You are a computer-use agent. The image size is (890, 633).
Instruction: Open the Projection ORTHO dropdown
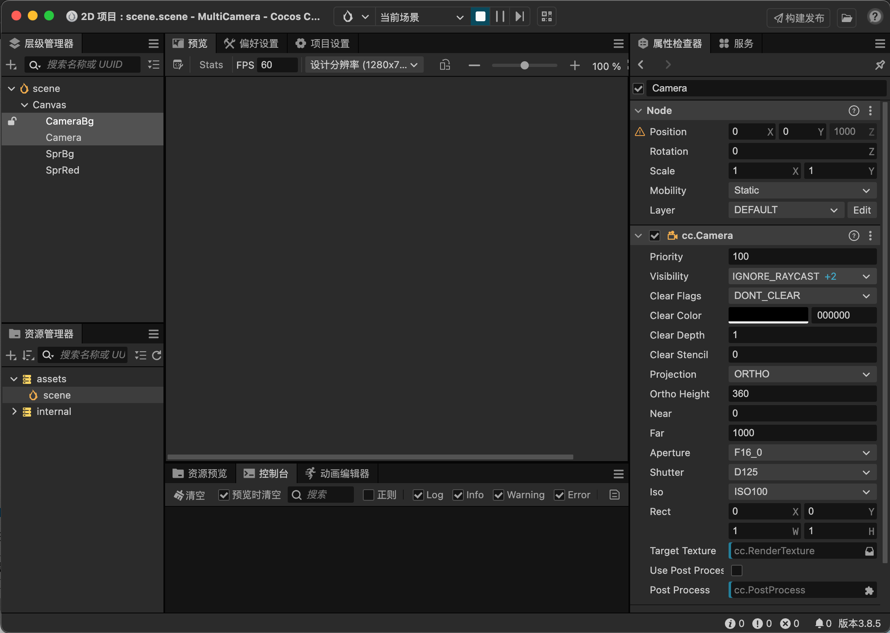click(x=802, y=374)
